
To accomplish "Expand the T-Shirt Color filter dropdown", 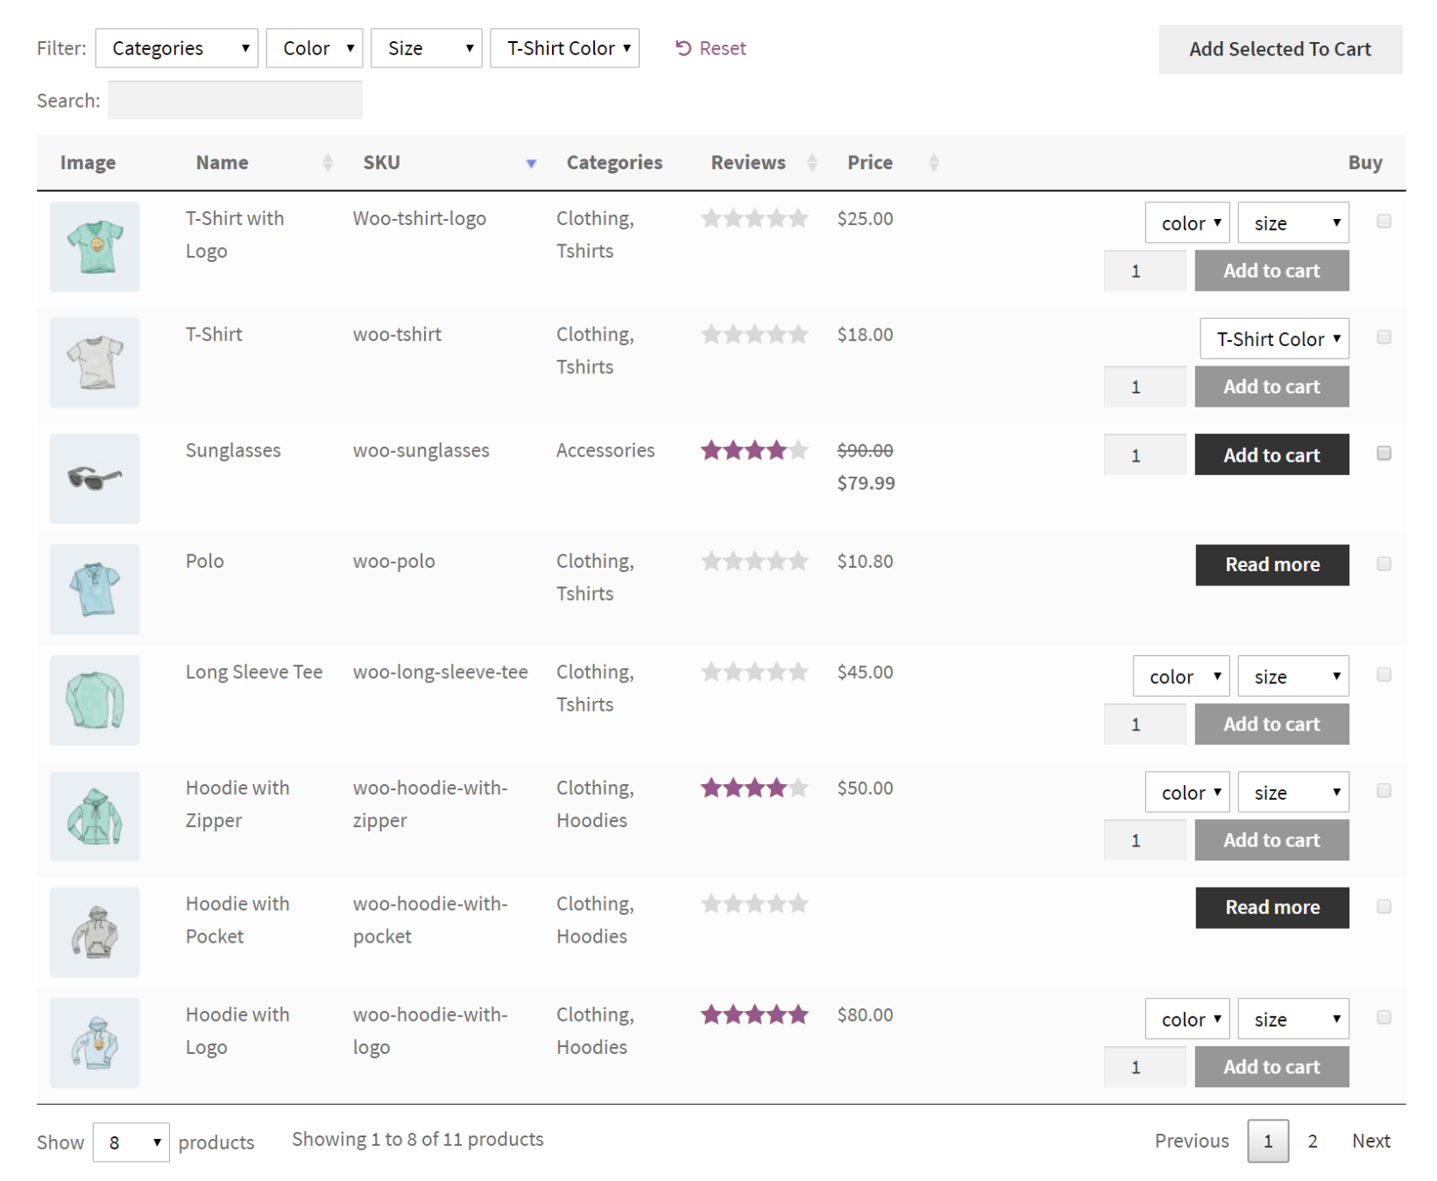I will point(564,48).
